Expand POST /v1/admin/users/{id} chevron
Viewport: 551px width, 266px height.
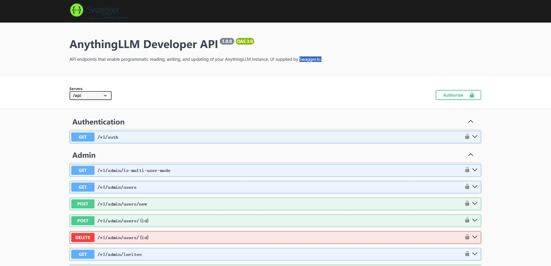(474, 220)
